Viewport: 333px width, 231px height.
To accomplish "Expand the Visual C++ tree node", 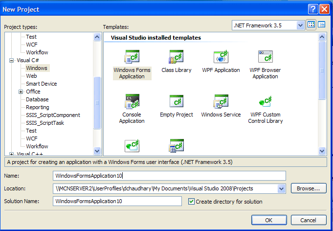I will 12,154.
